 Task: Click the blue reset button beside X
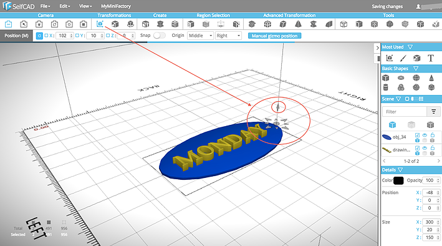pyautogui.click(x=39, y=36)
